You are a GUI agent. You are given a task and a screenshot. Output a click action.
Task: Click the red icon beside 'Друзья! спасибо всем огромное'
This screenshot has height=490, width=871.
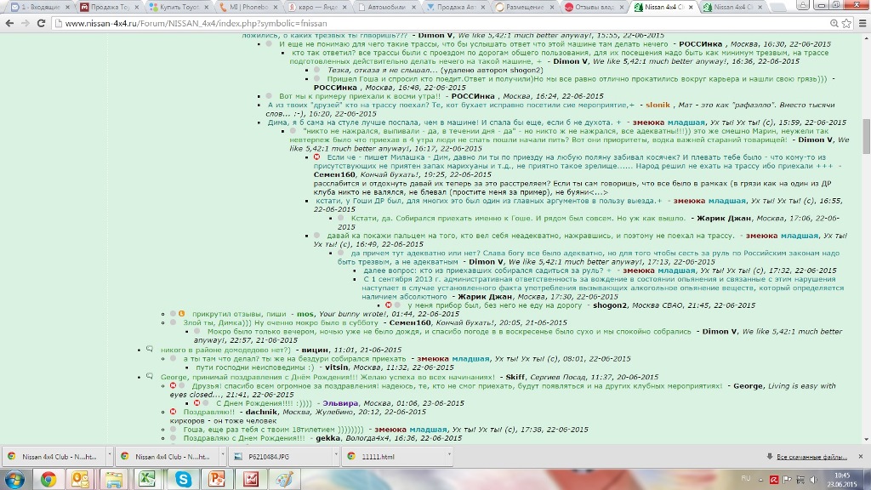(x=173, y=385)
